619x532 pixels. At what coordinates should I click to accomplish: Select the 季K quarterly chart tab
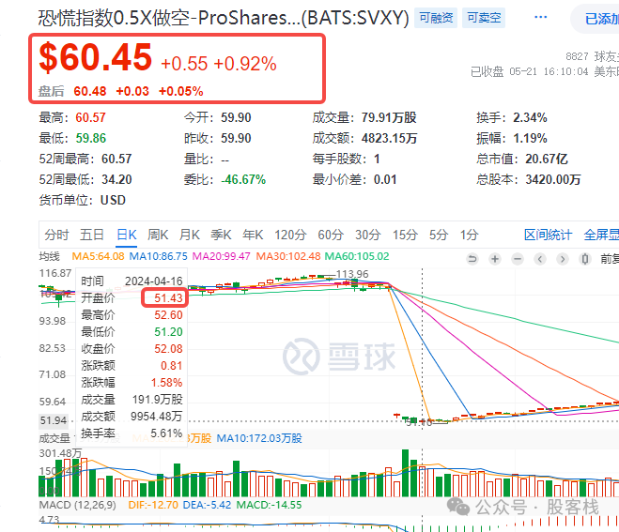point(221,235)
